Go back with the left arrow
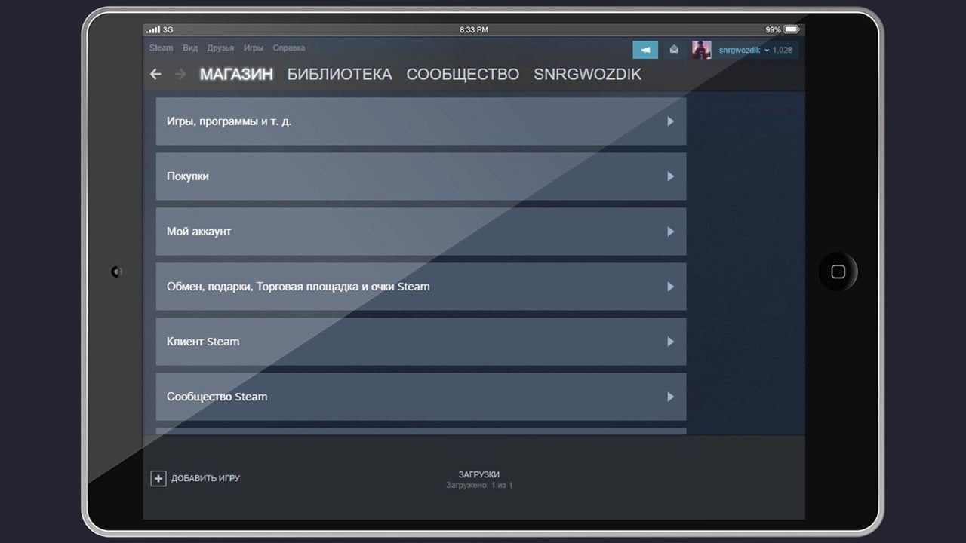Viewport: 966px width, 543px height. [155, 74]
